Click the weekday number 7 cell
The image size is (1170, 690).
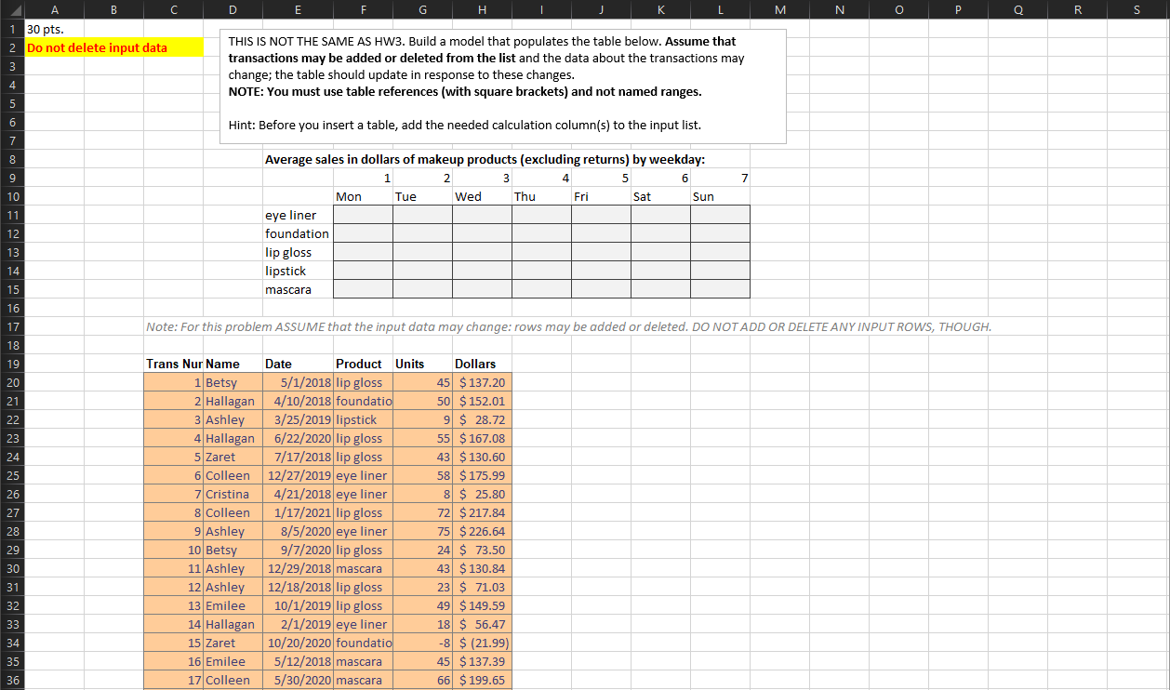click(x=720, y=178)
